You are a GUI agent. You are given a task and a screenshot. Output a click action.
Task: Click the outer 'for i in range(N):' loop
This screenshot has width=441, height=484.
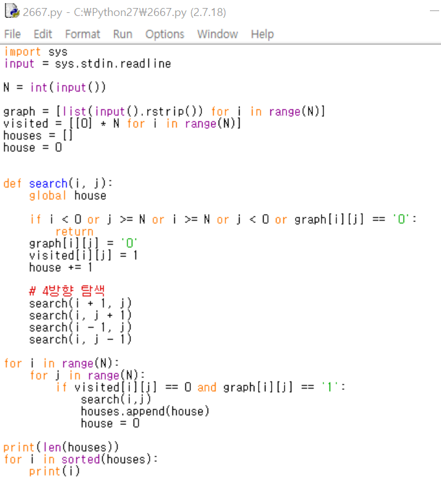(61, 363)
